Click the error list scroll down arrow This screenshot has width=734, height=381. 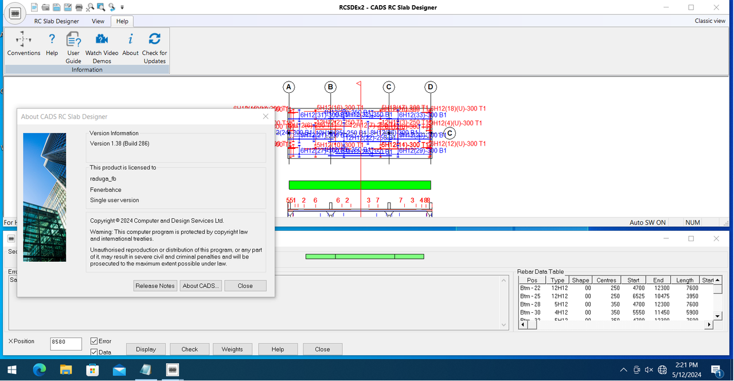(x=505, y=325)
